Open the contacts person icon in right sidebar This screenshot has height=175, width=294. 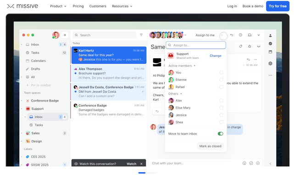point(270,35)
